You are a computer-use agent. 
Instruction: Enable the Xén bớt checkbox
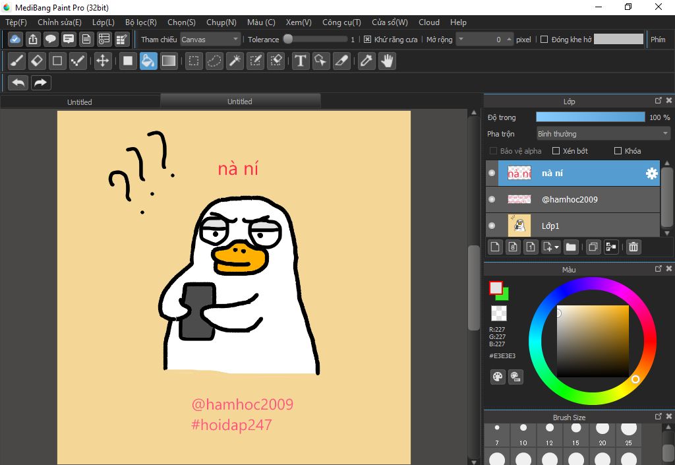tap(556, 150)
